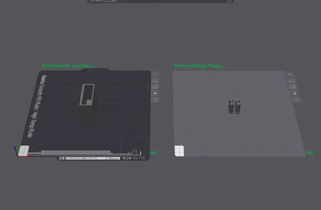The width and height of the screenshot is (321, 210).
Task: Open plate settings for Filament cutter plate
Action: 155,99
